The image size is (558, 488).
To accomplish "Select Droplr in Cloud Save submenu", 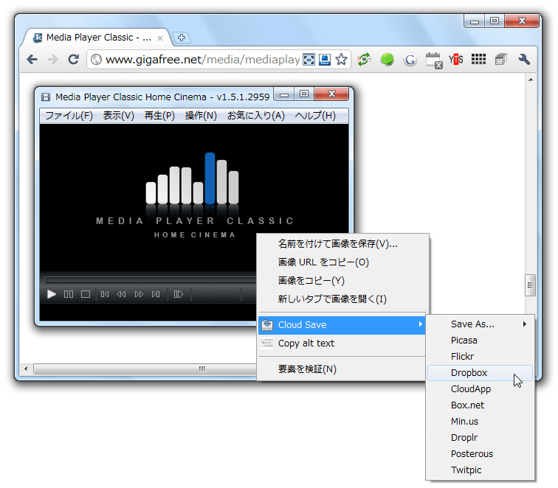I will [480, 438].
